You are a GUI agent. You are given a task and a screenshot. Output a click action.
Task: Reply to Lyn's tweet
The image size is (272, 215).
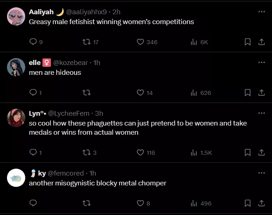click(x=33, y=153)
